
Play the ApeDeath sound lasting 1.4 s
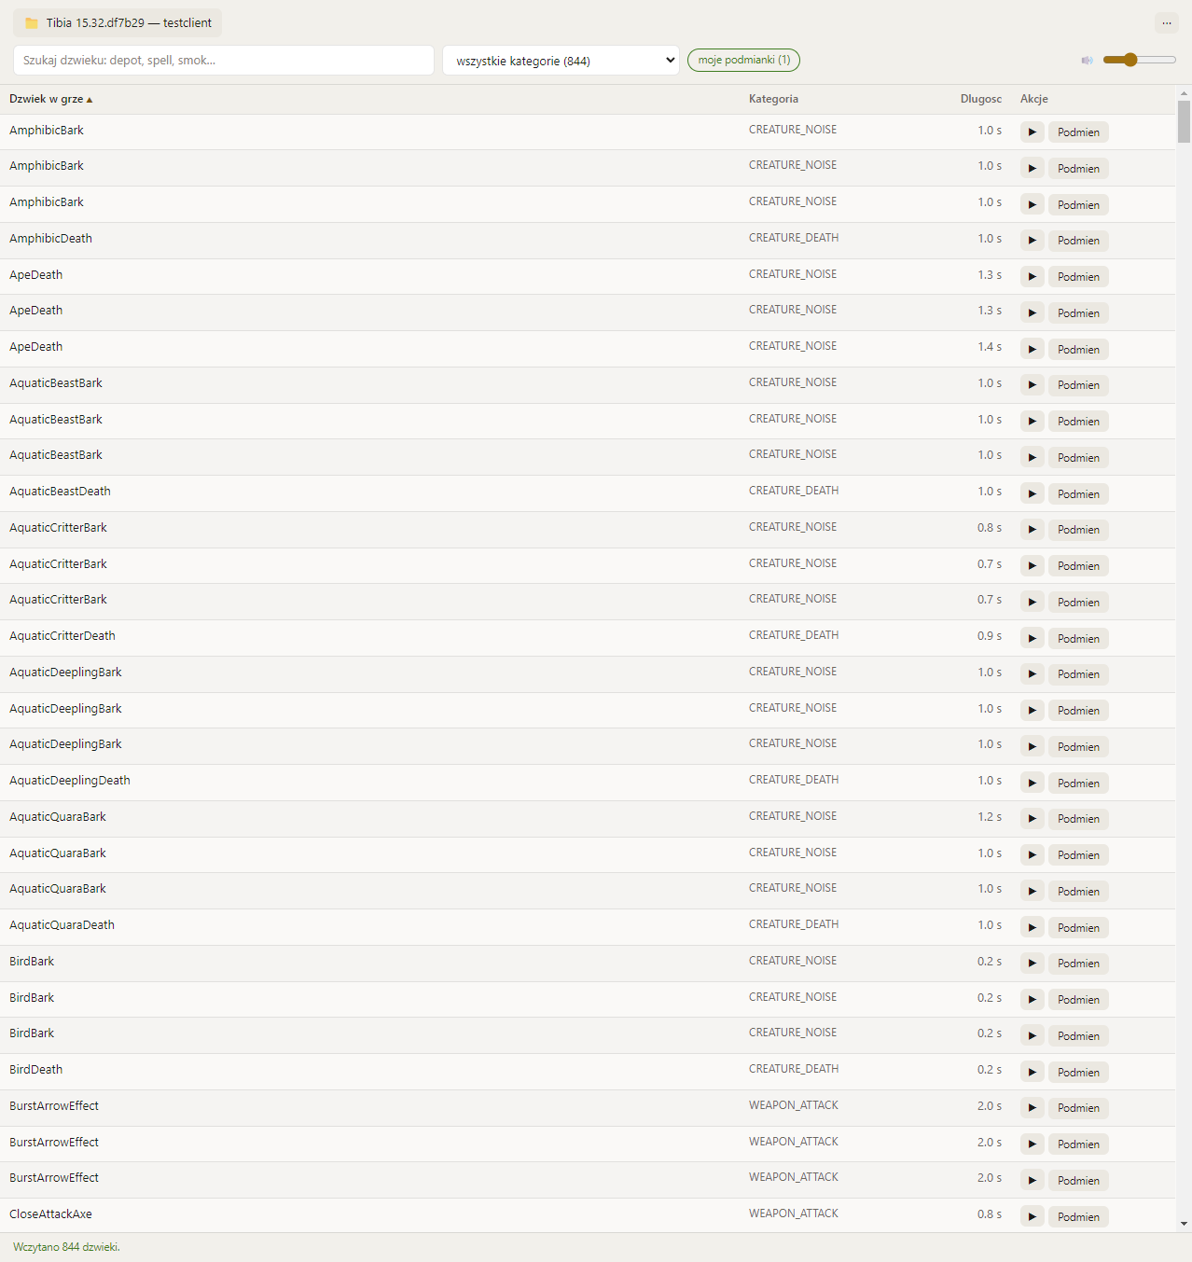(1032, 349)
